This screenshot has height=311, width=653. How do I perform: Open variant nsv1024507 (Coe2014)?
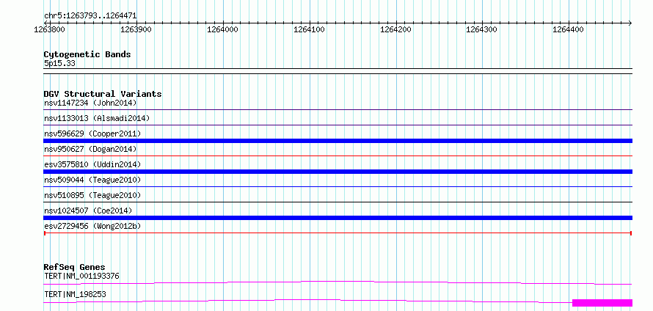tap(88, 211)
